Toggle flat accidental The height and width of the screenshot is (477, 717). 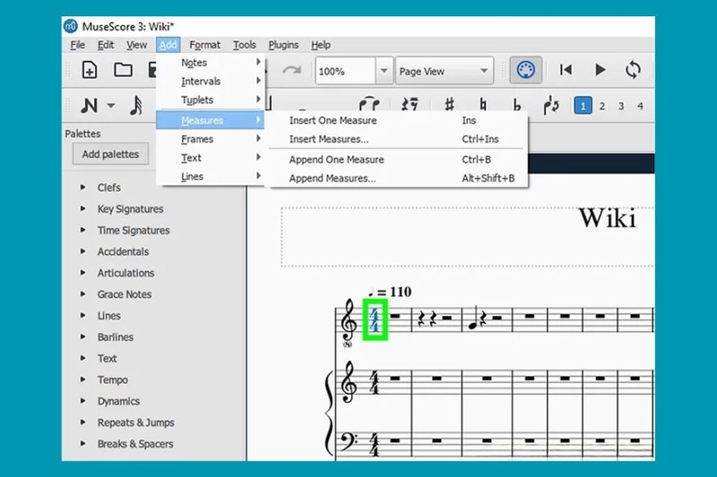[x=517, y=106]
